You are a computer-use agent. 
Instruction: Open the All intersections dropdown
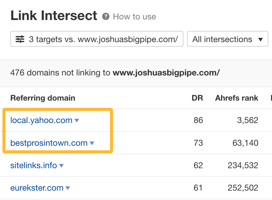[x=228, y=39]
